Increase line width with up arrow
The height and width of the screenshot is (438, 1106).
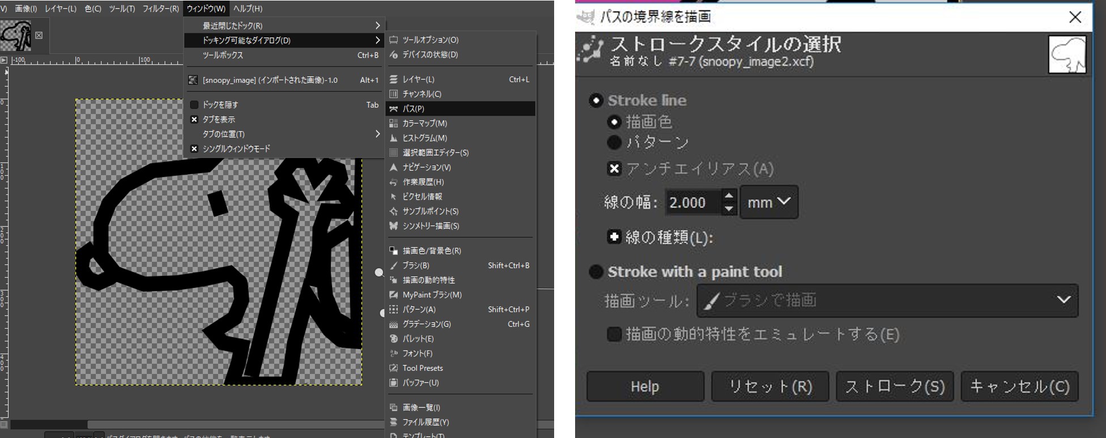[729, 196]
